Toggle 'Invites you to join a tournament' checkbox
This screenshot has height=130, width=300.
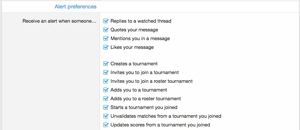tap(106, 72)
